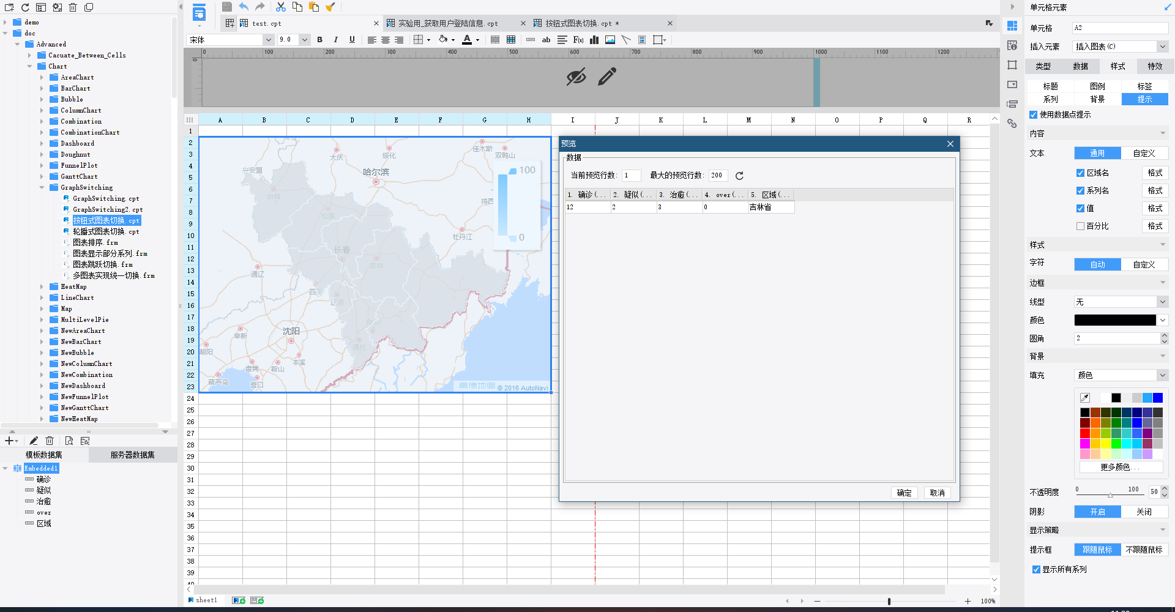
Task: Click the crossed-eye hide icon above the grid
Action: pyautogui.click(x=576, y=76)
